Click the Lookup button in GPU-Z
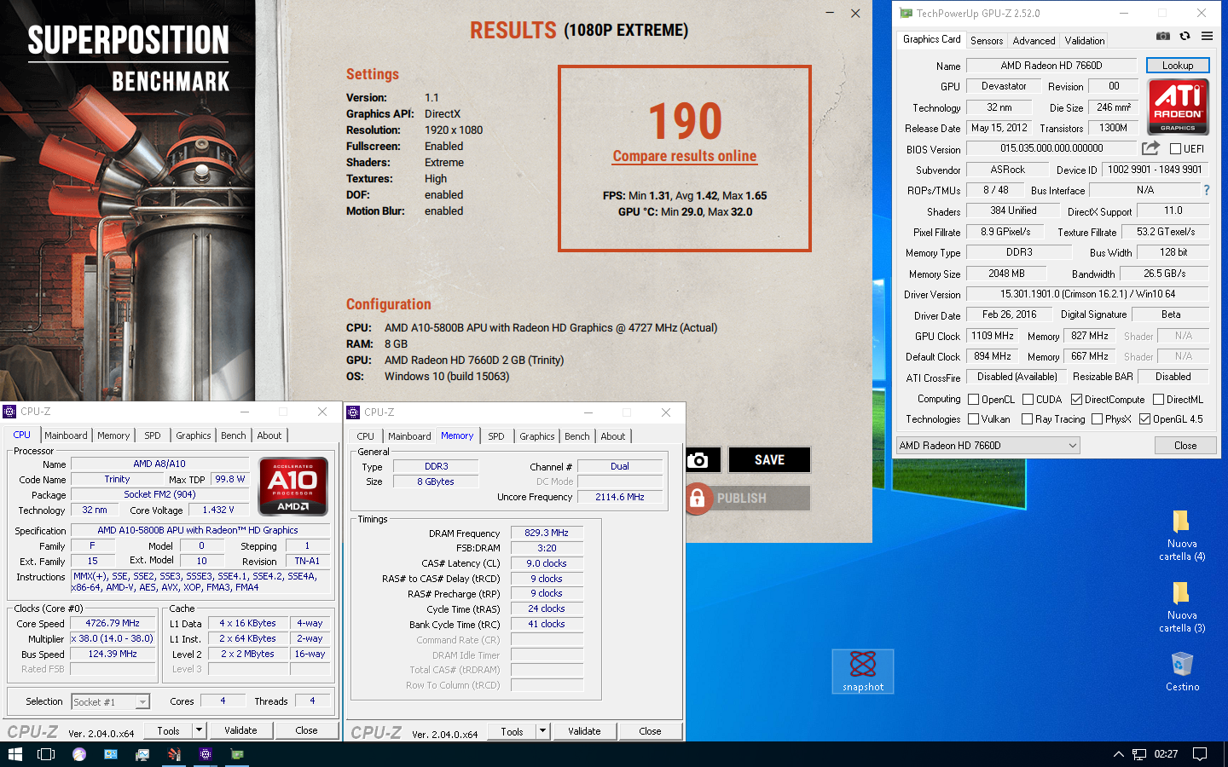 click(x=1178, y=66)
